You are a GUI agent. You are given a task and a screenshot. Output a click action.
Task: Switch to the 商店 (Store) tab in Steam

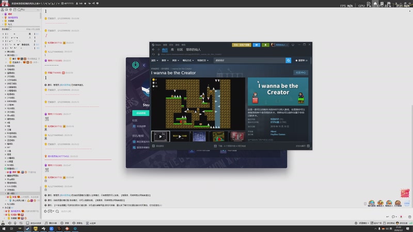point(165,49)
